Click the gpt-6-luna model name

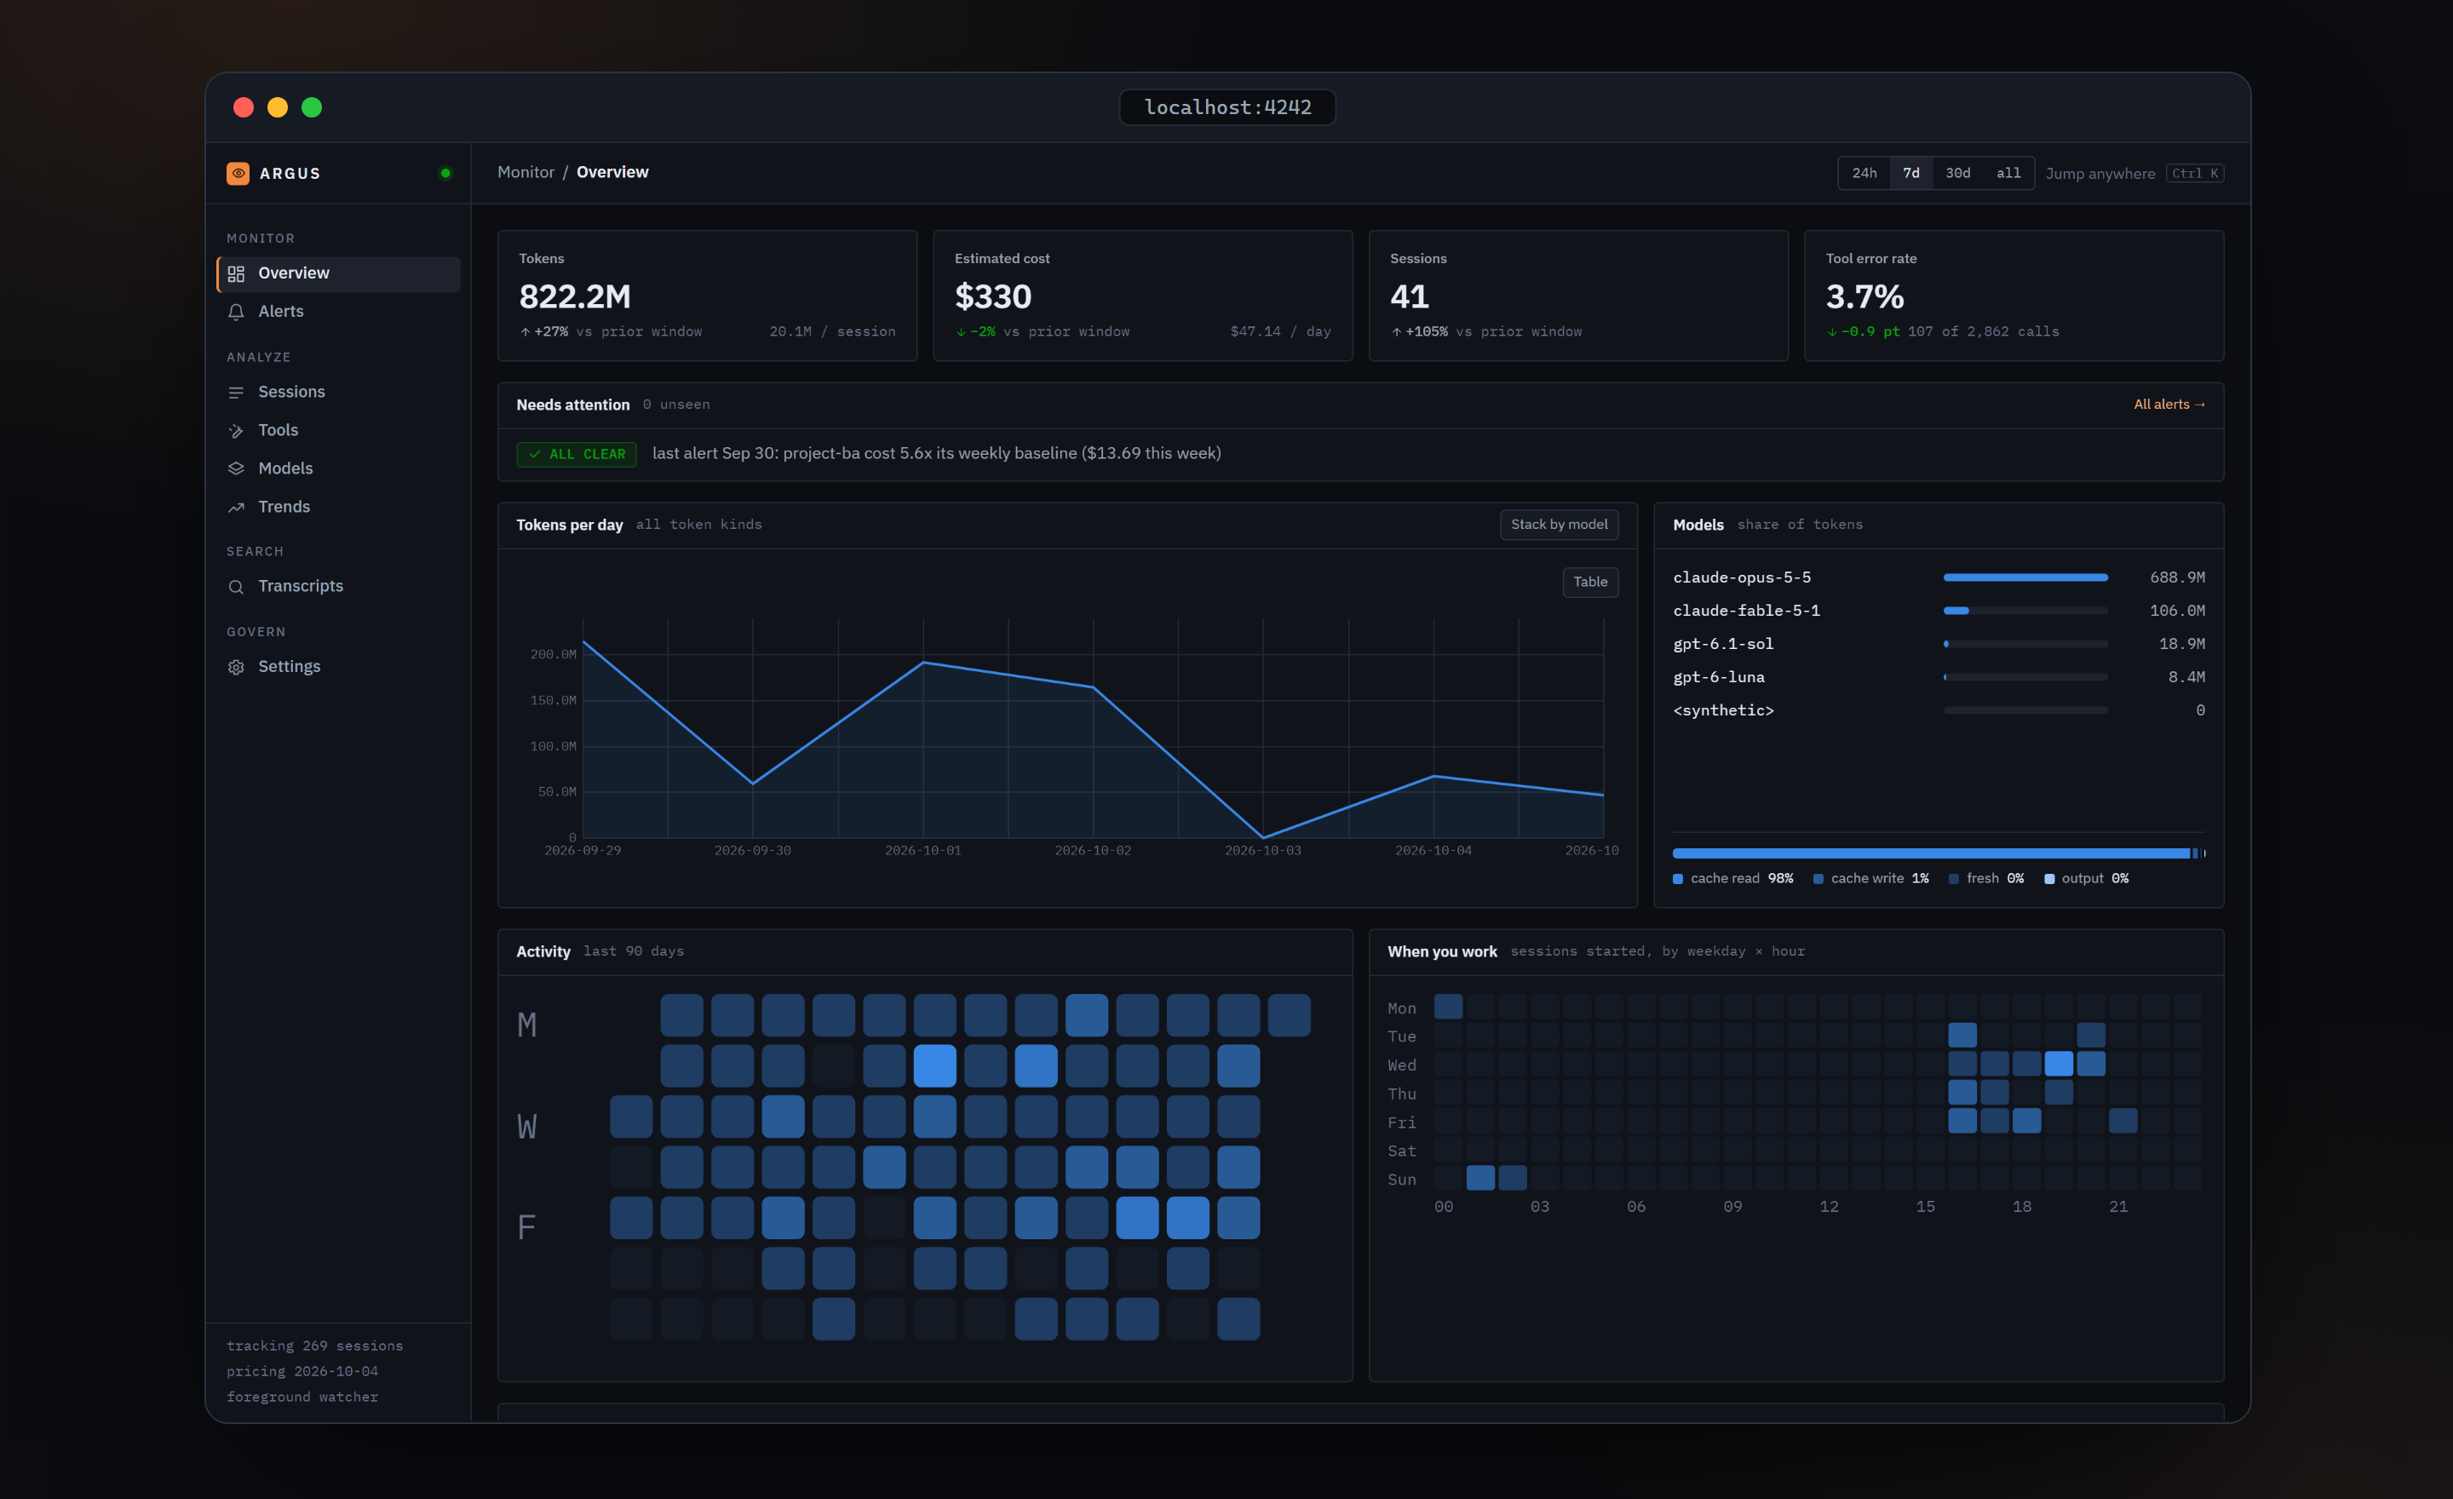coord(1718,678)
